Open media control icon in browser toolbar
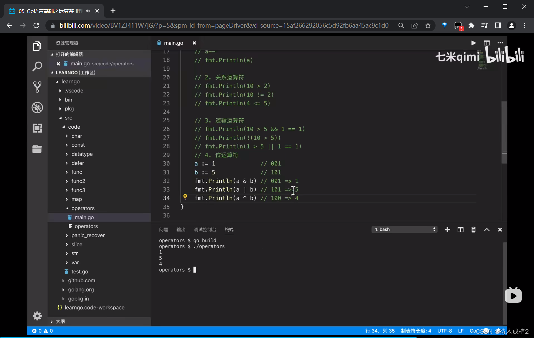The height and width of the screenshot is (338, 534). [485, 26]
